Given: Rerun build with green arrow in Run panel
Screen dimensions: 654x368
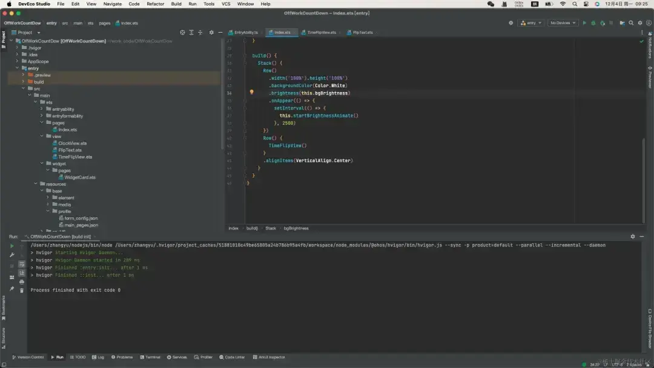Looking at the screenshot, I should tap(12, 246).
